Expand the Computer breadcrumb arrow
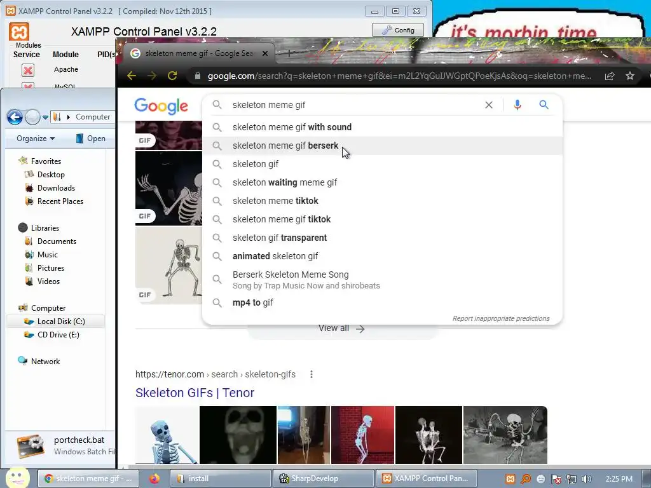This screenshot has width=651, height=488. point(69,117)
